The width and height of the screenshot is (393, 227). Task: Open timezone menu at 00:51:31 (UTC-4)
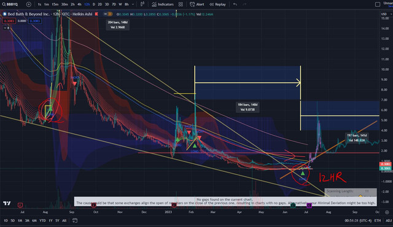point(358,220)
